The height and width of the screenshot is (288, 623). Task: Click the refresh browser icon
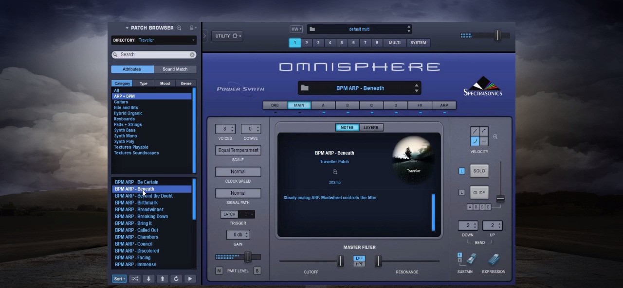pyautogui.click(x=176, y=279)
